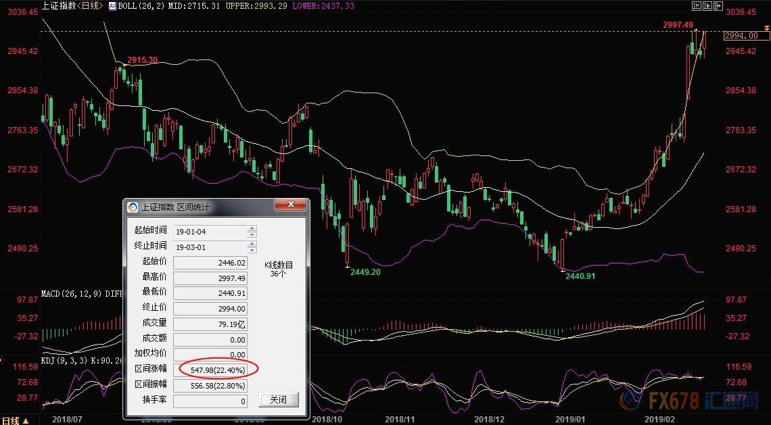Screen dimensions: 771x425
Task: Click the MACD(26,12,9) indicator label
Action: click(x=71, y=294)
